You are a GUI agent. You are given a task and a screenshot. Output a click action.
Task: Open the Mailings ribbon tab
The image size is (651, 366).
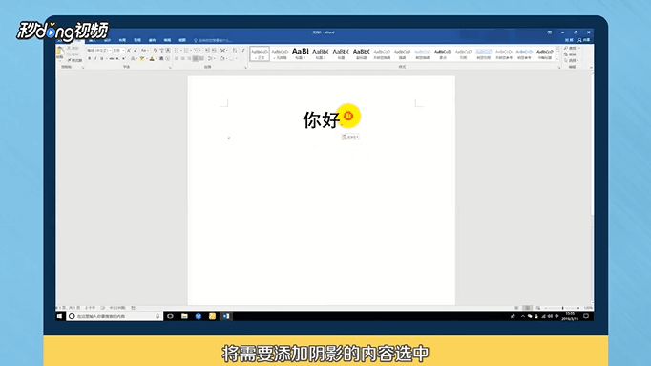point(152,40)
